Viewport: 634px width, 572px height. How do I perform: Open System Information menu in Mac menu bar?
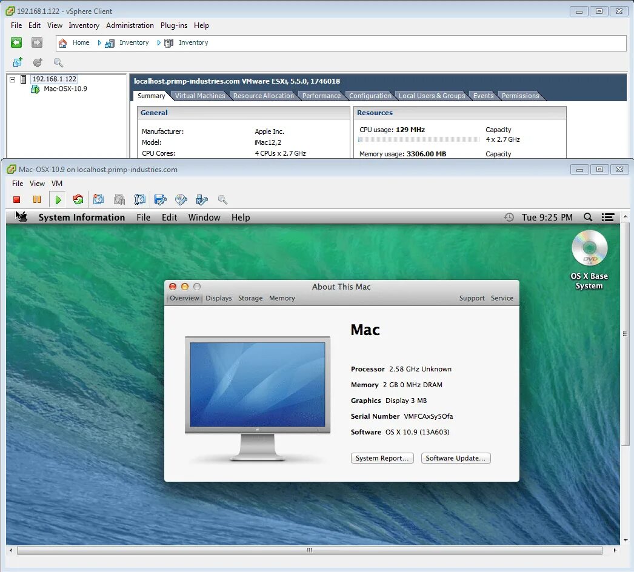click(x=82, y=217)
